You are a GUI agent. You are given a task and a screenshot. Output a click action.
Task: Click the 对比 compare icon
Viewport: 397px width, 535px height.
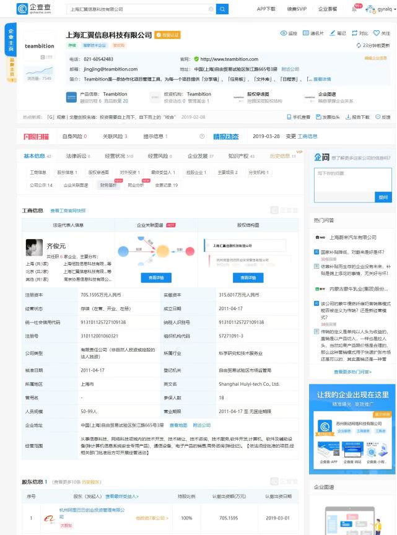tap(355, 33)
